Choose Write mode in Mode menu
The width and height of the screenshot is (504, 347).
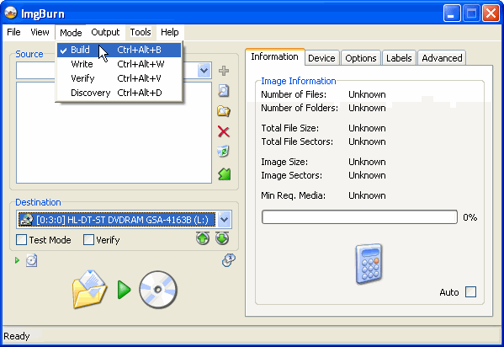(x=119, y=64)
